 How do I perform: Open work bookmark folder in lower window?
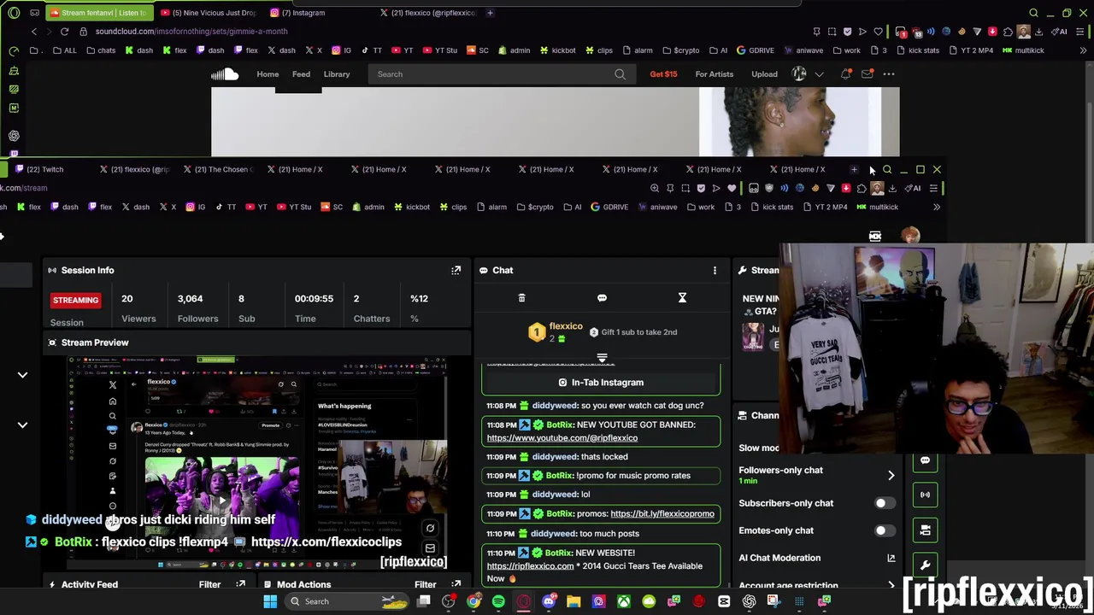tap(701, 207)
